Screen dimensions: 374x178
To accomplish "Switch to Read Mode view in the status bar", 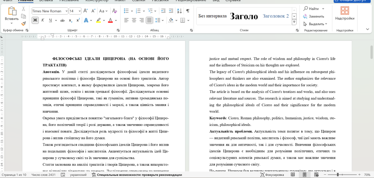I will (x=293, y=175).
